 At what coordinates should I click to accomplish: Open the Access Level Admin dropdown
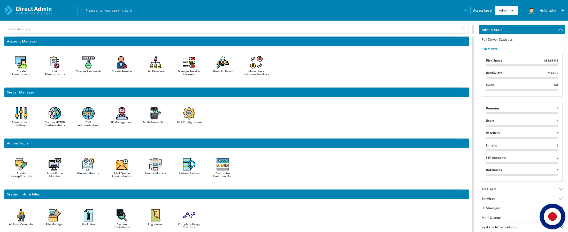pyautogui.click(x=506, y=11)
